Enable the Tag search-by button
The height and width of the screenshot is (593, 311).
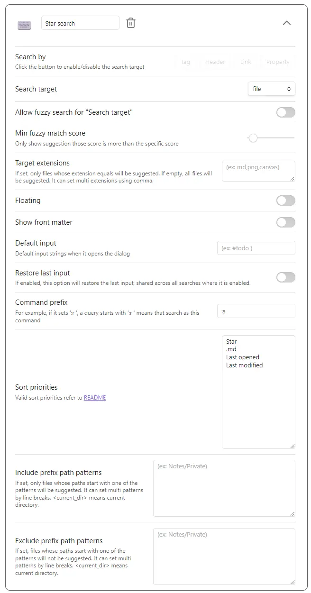[x=185, y=62]
